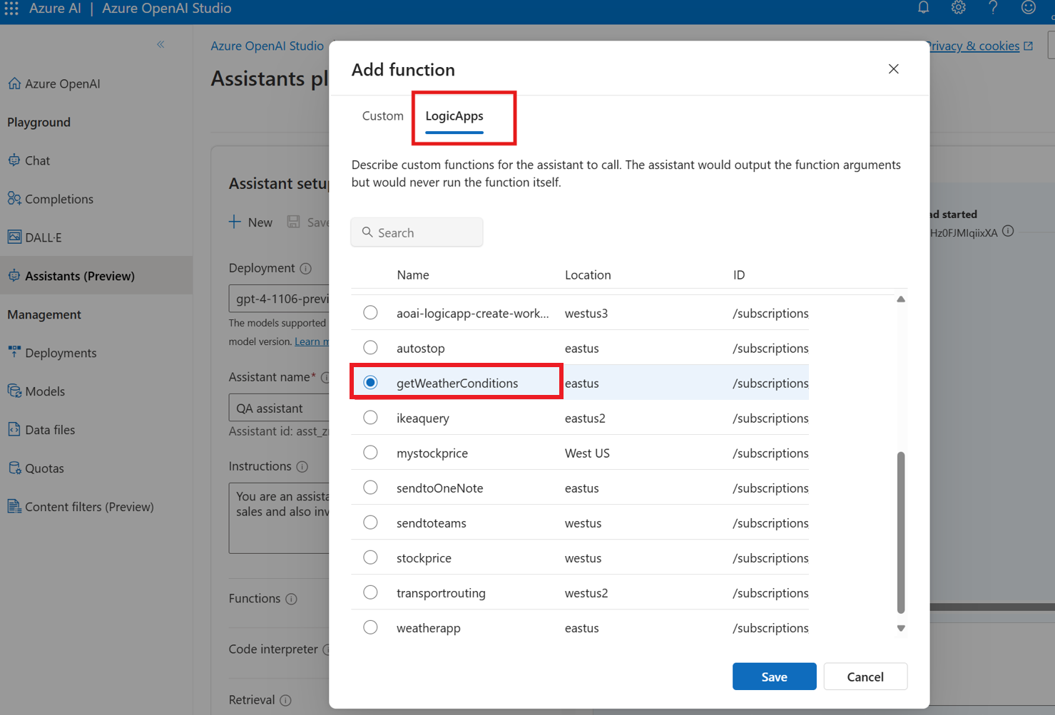This screenshot has width=1055, height=715.
Task: Open Azure OpenAI Studio breadcrumb link
Action: (267, 46)
